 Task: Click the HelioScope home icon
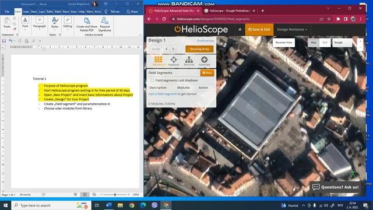point(240,30)
